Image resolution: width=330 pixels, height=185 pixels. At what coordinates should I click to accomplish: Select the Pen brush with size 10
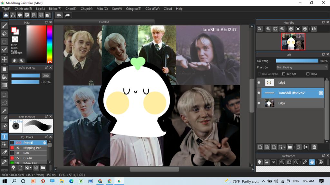[x=28, y=153]
